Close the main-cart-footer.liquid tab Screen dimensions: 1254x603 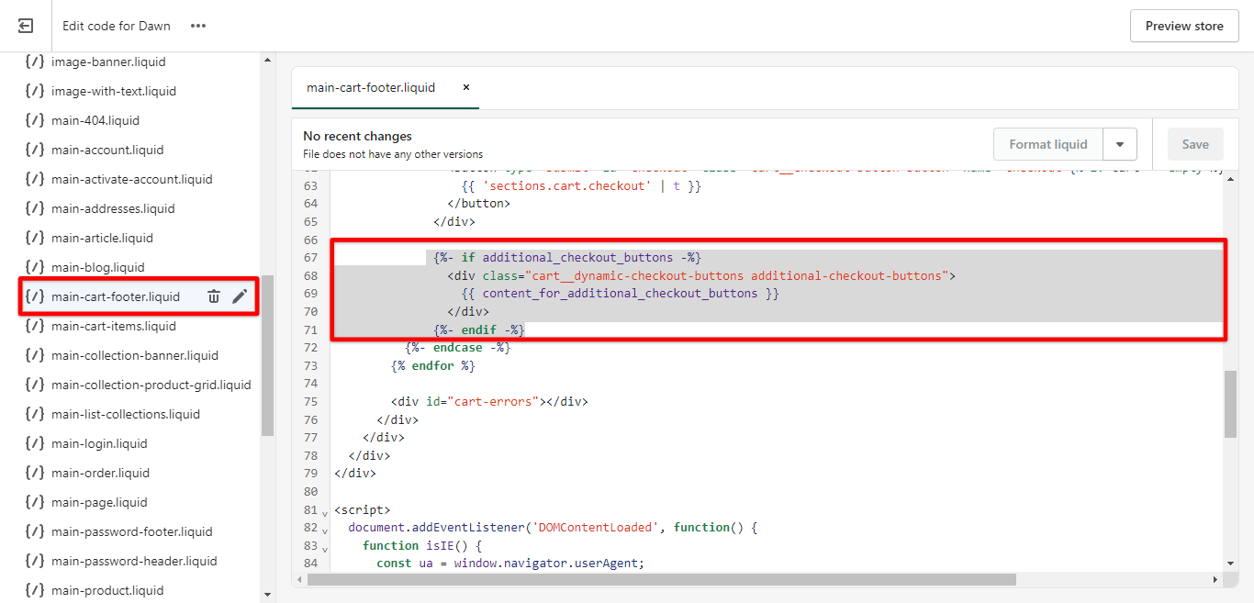coord(465,88)
